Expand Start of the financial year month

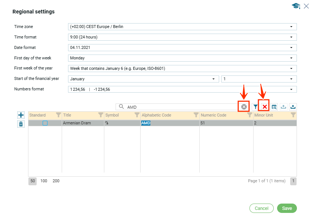pos(213,79)
